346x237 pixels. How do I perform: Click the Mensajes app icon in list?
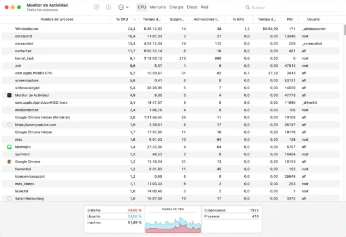tap(9, 147)
